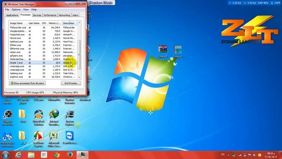Switch to the Users tab
Screen dimensions: 282x159
pos(75,15)
